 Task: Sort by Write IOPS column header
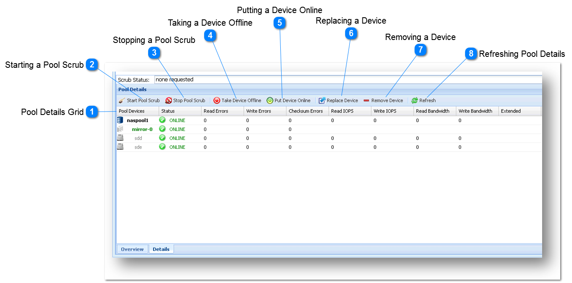pos(393,111)
